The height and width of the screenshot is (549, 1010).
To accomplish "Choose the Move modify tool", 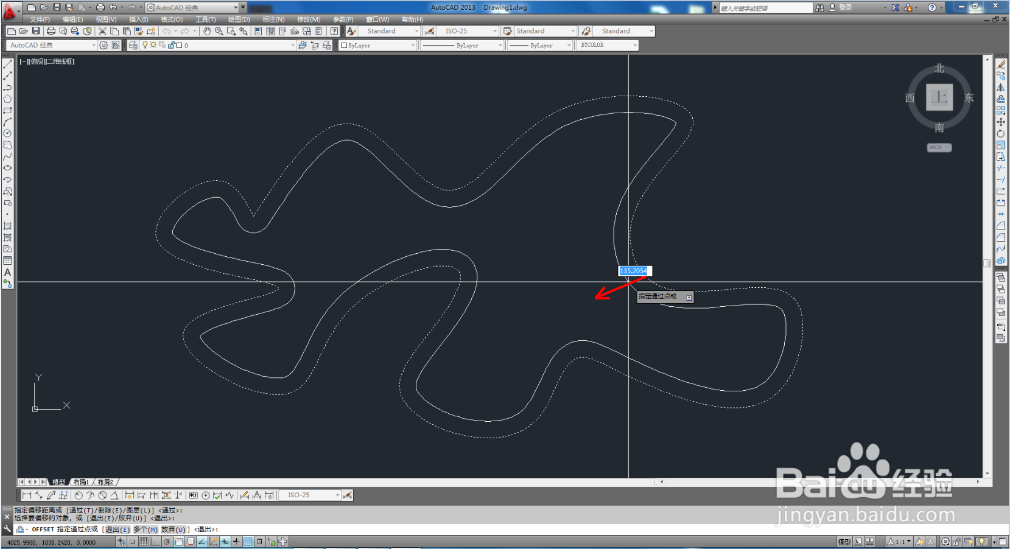I will 1001,122.
